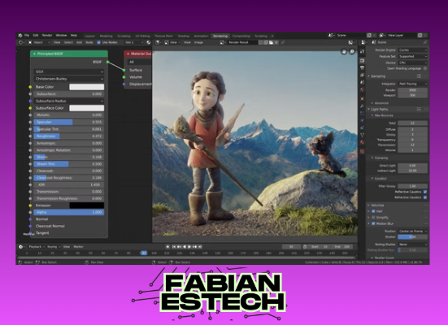This screenshot has height=325, width=448.
Task: Open the timeline editor type icon
Action: (21, 247)
